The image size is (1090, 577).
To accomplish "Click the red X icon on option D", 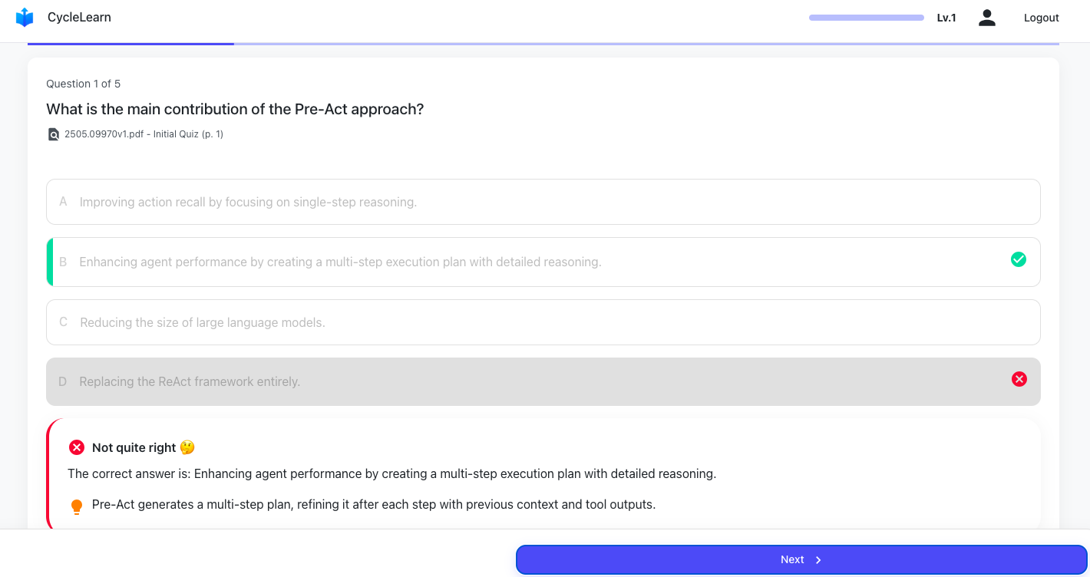I will tap(1019, 379).
